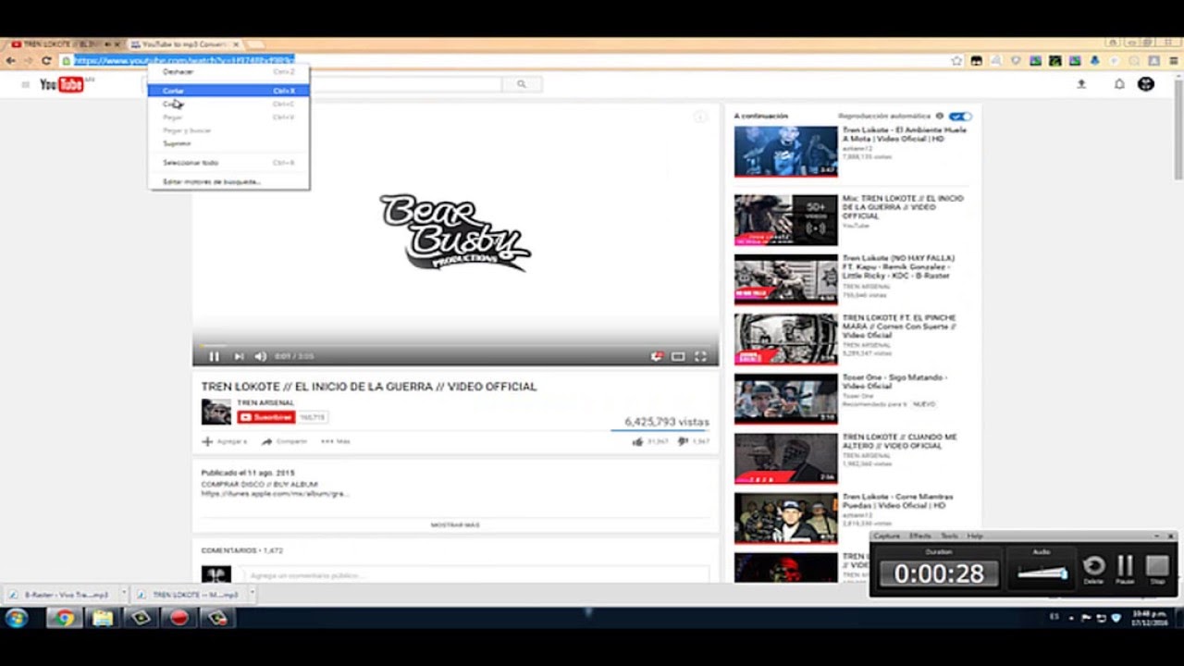Mute the video with the speaker icon

tap(260, 356)
